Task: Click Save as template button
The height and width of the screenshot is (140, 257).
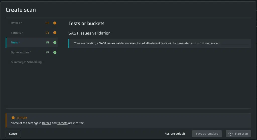Action: [x=207, y=134]
